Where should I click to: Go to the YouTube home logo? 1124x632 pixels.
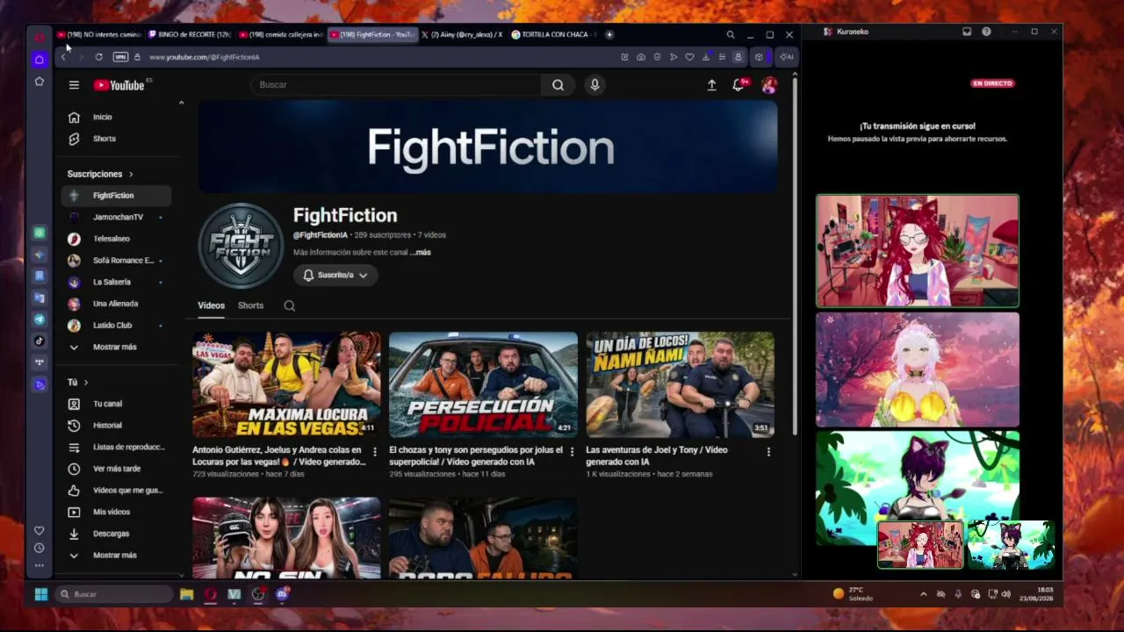pyautogui.click(x=119, y=85)
